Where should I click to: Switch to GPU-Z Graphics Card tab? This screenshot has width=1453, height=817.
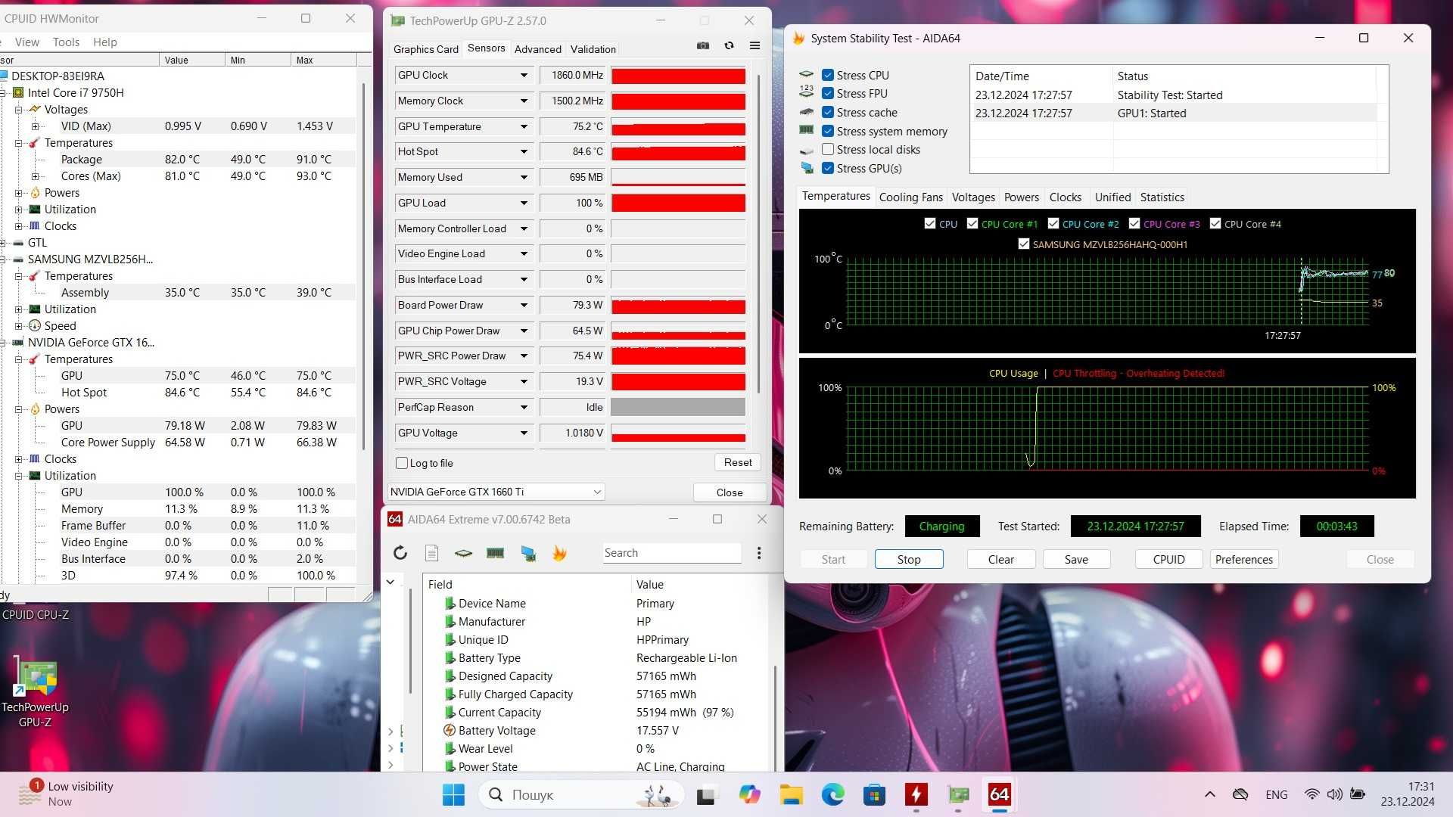point(425,49)
